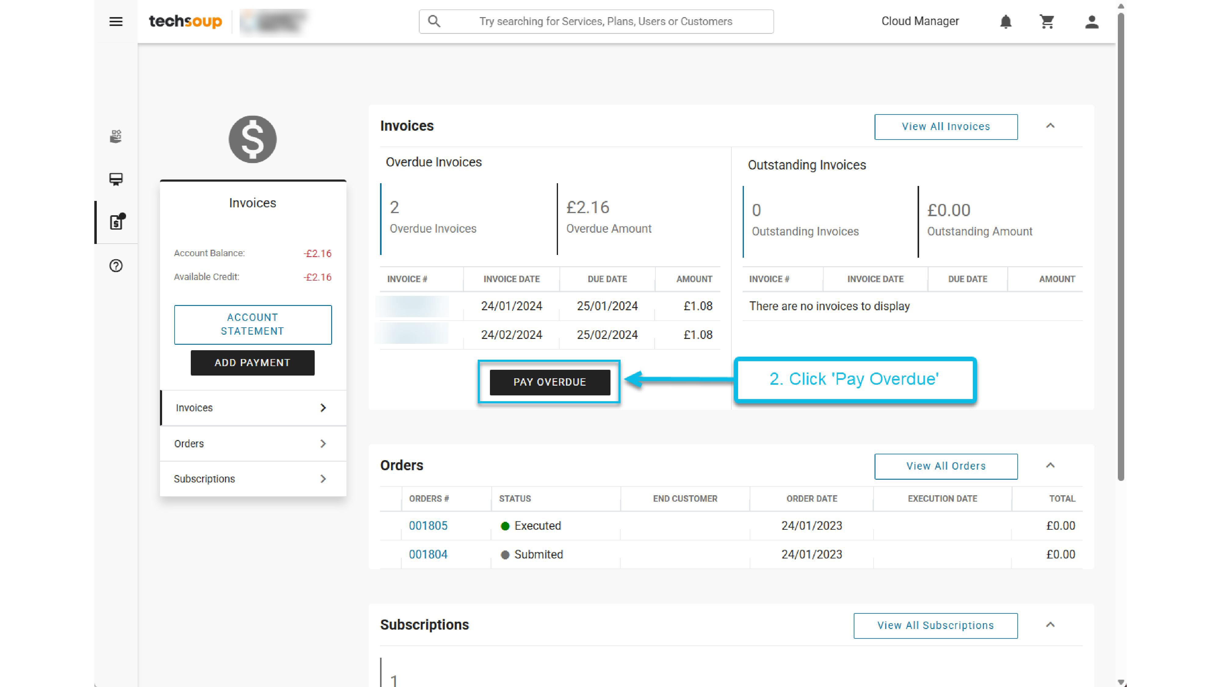1221x687 pixels.
Task: Open the hamburger navigation menu
Action: tap(116, 21)
